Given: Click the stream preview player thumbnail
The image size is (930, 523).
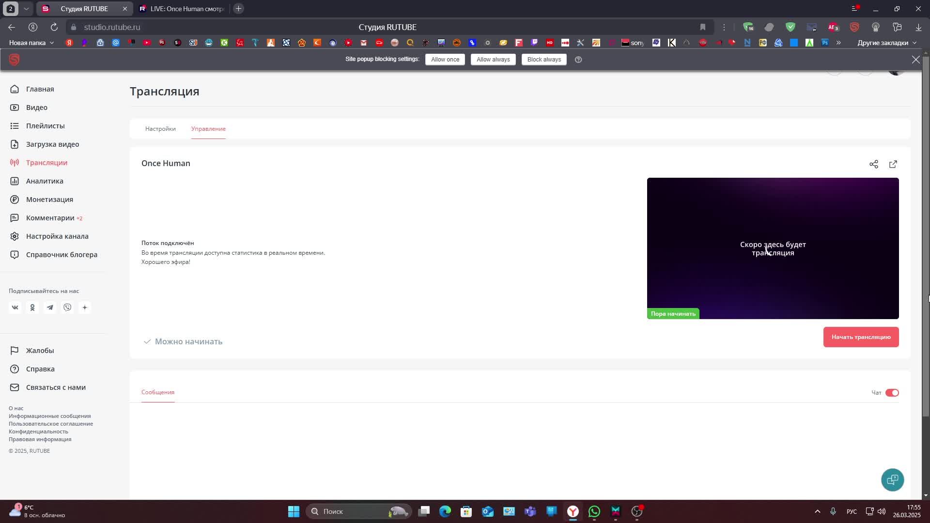Looking at the screenshot, I should click(x=772, y=248).
